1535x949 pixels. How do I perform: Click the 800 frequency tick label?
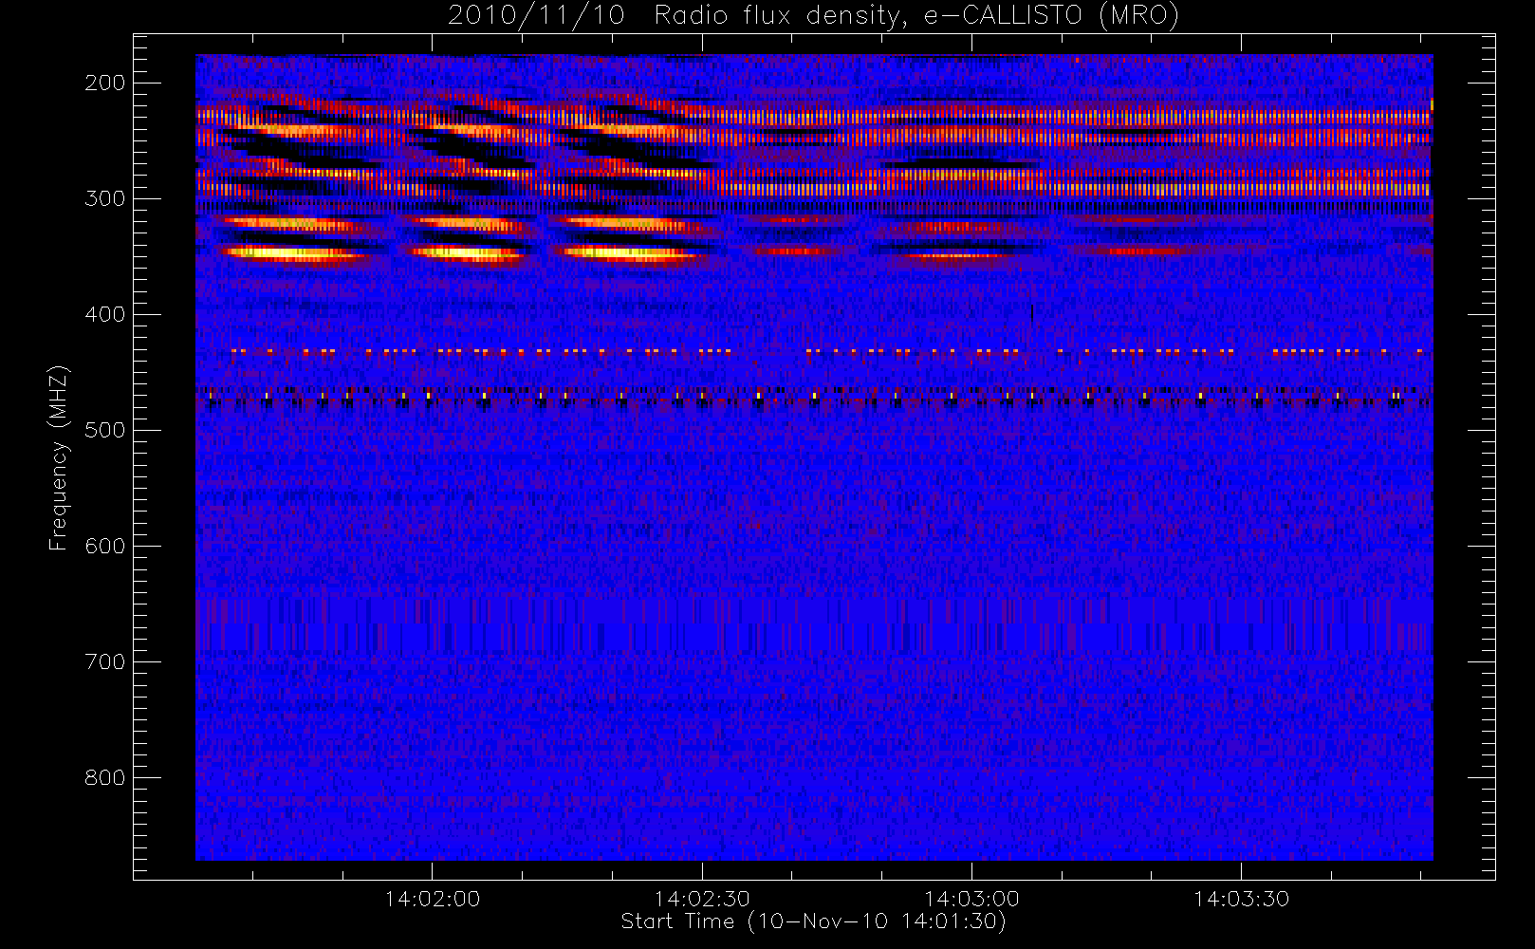[x=104, y=777]
